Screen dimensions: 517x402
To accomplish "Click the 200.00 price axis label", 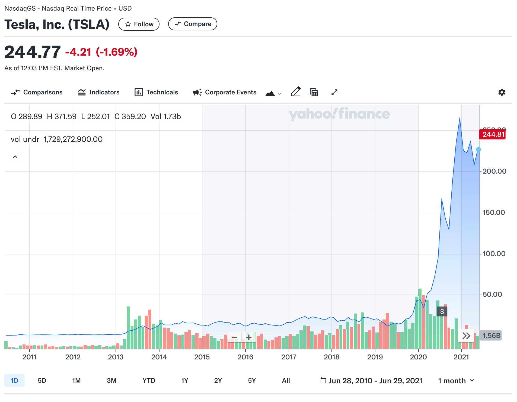I will pyautogui.click(x=494, y=171).
